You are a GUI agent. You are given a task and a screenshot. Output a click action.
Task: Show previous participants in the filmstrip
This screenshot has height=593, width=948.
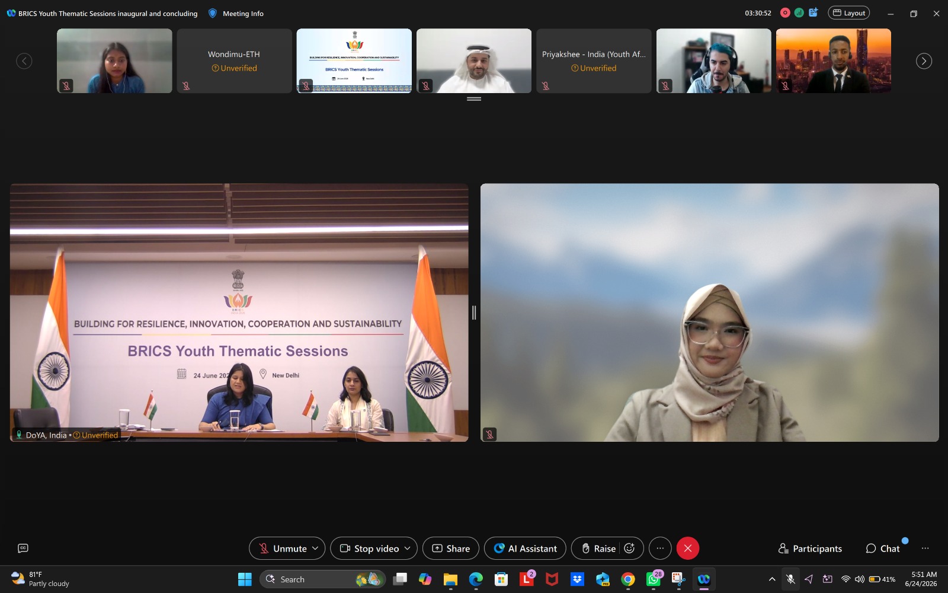pos(24,61)
